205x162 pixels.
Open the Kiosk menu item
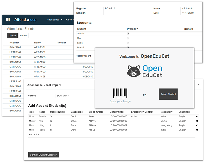coord(70,20)
